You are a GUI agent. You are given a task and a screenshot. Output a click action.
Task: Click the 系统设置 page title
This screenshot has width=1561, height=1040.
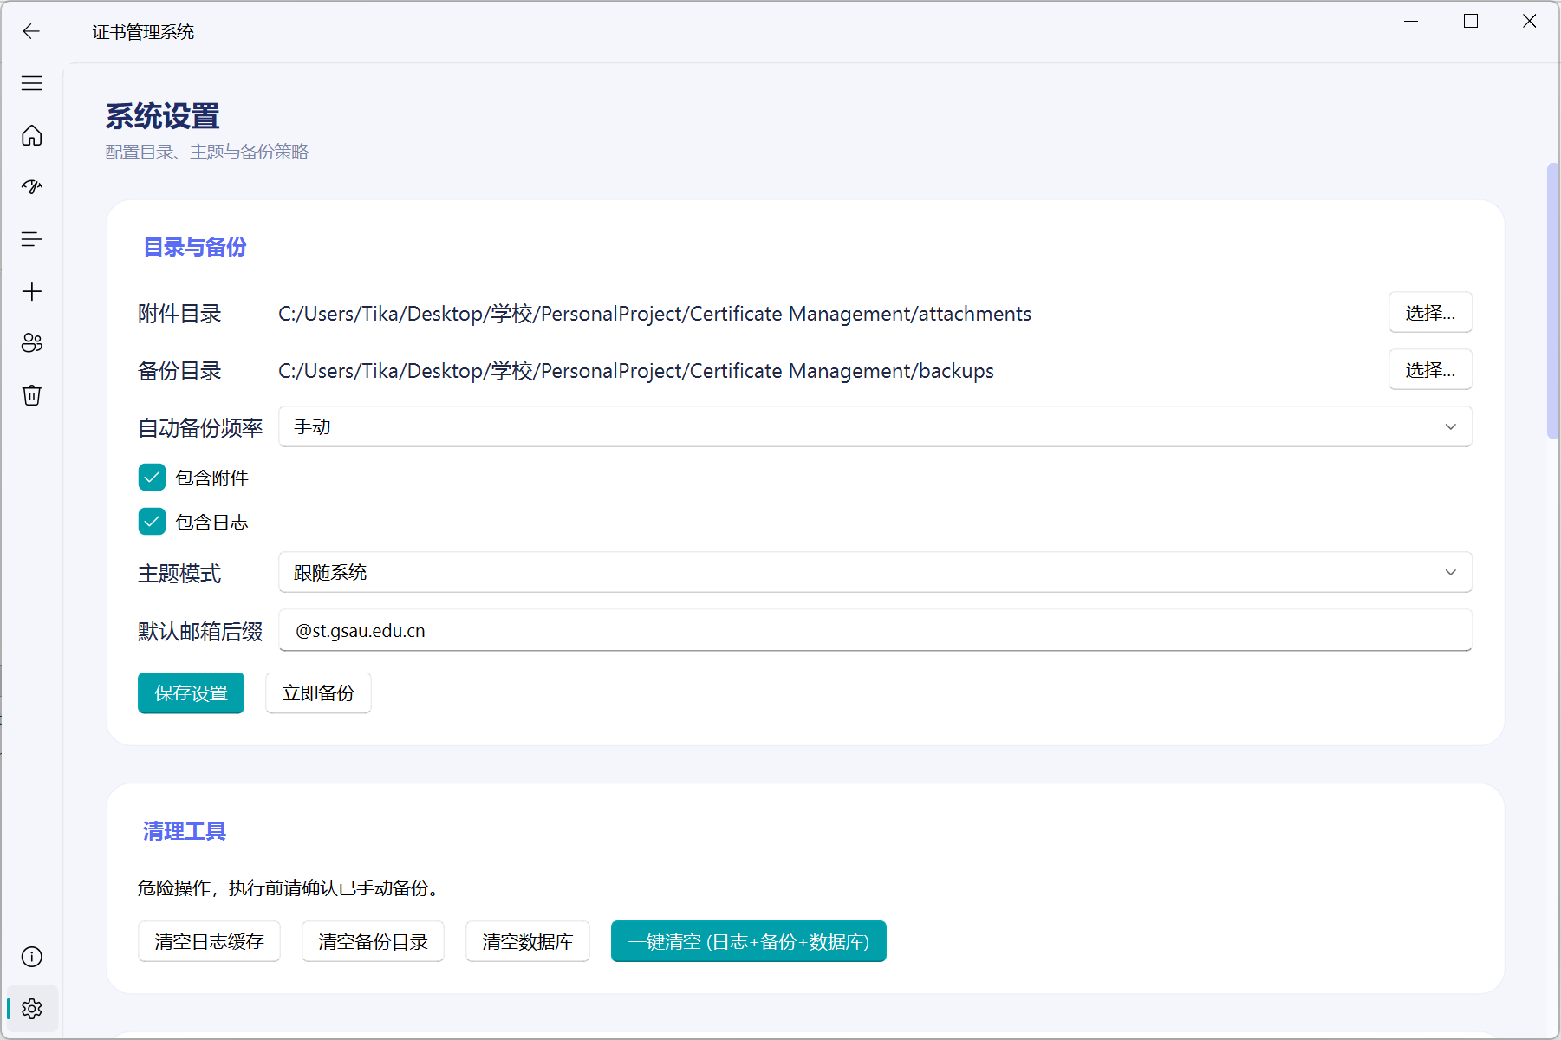163,116
